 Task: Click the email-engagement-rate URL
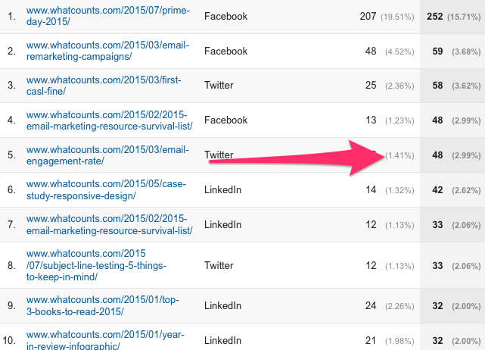pos(107,155)
